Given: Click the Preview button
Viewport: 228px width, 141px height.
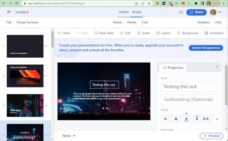Looking at the screenshot, I should (211, 136).
